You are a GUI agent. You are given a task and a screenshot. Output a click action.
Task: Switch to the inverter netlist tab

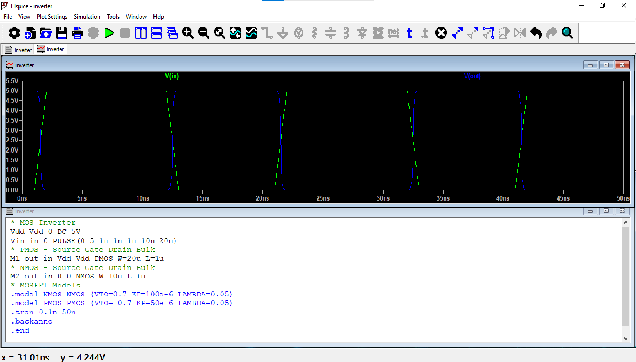[x=18, y=50]
